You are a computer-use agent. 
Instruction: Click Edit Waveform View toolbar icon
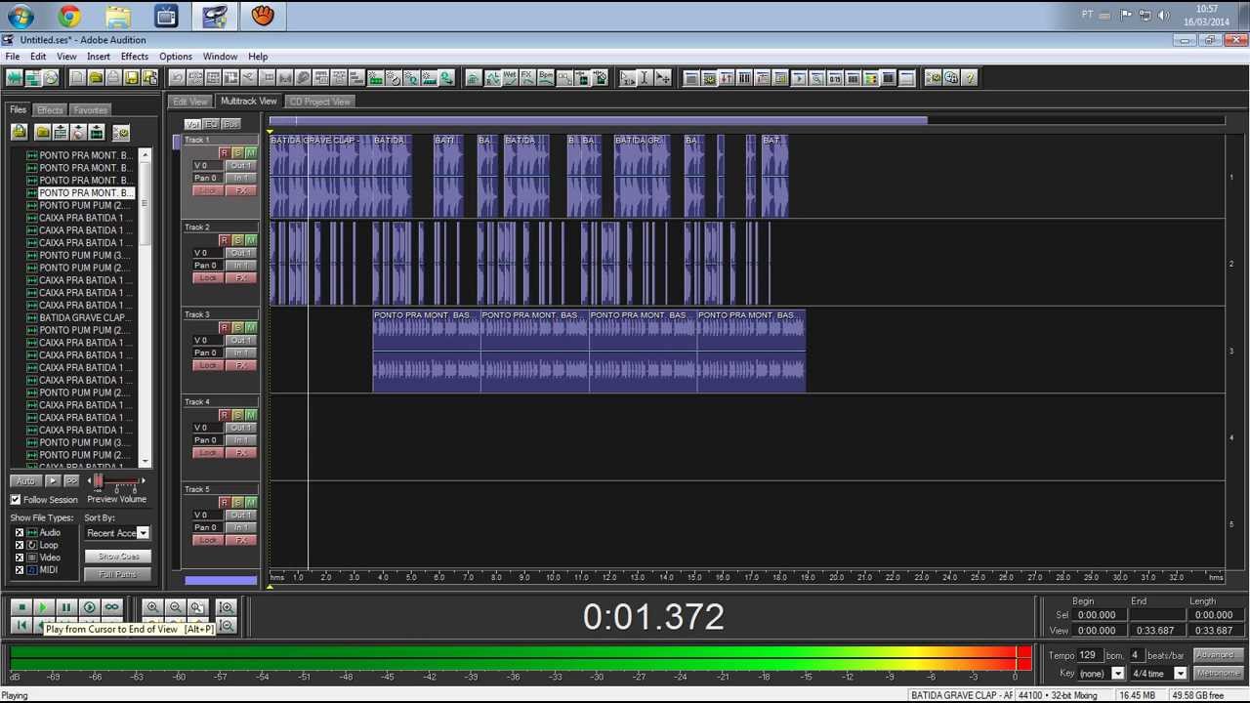pos(15,78)
